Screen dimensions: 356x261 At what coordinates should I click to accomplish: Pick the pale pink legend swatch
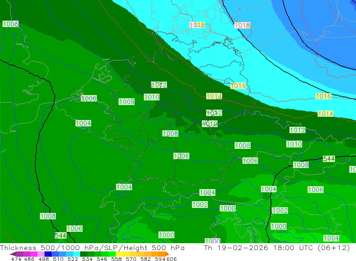41,254
